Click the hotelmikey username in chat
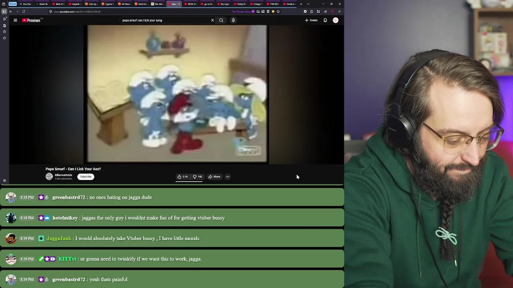513x288 pixels. click(65, 218)
